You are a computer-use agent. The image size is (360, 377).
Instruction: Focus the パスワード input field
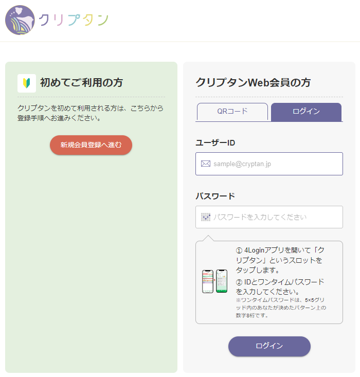pyautogui.click(x=275, y=217)
